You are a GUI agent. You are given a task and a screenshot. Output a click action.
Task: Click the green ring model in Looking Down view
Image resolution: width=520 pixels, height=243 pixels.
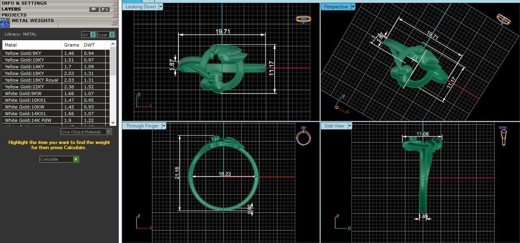pos(222,69)
